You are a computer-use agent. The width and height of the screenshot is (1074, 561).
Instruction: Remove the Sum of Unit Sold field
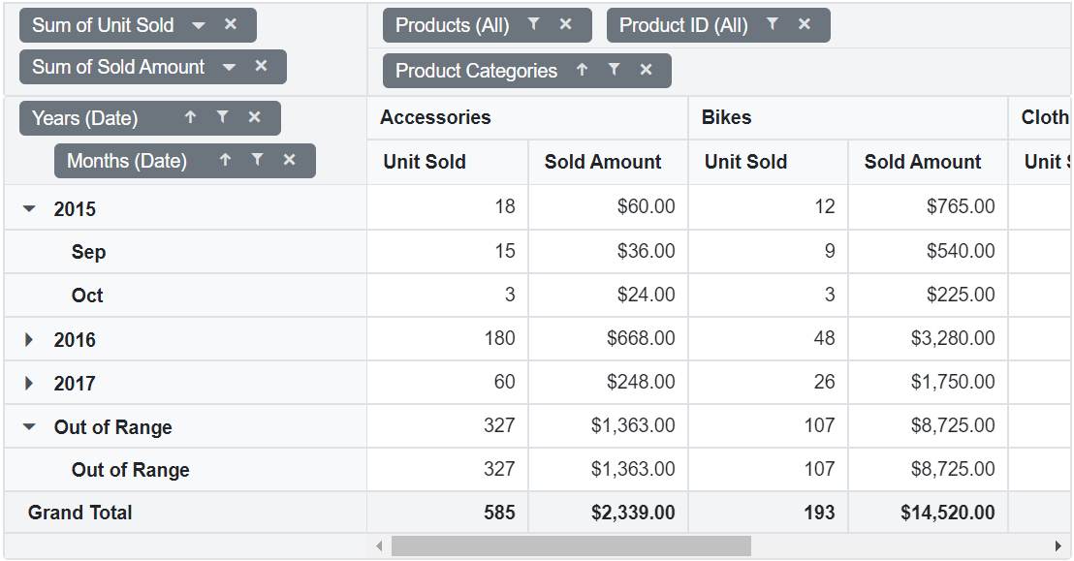coord(231,24)
